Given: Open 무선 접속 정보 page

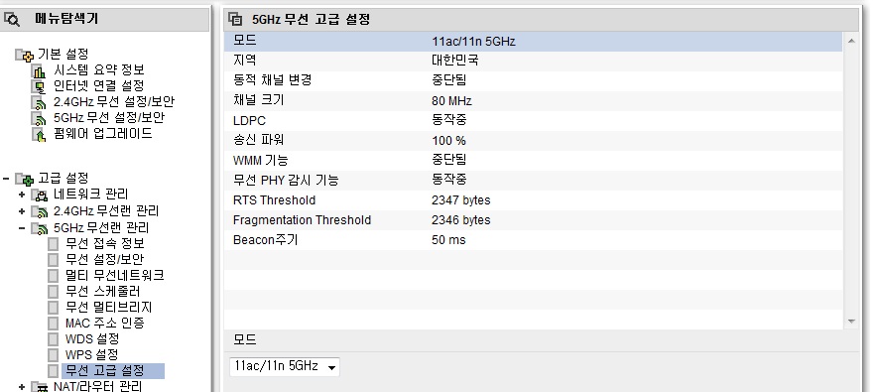Looking at the screenshot, I should pos(104,243).
